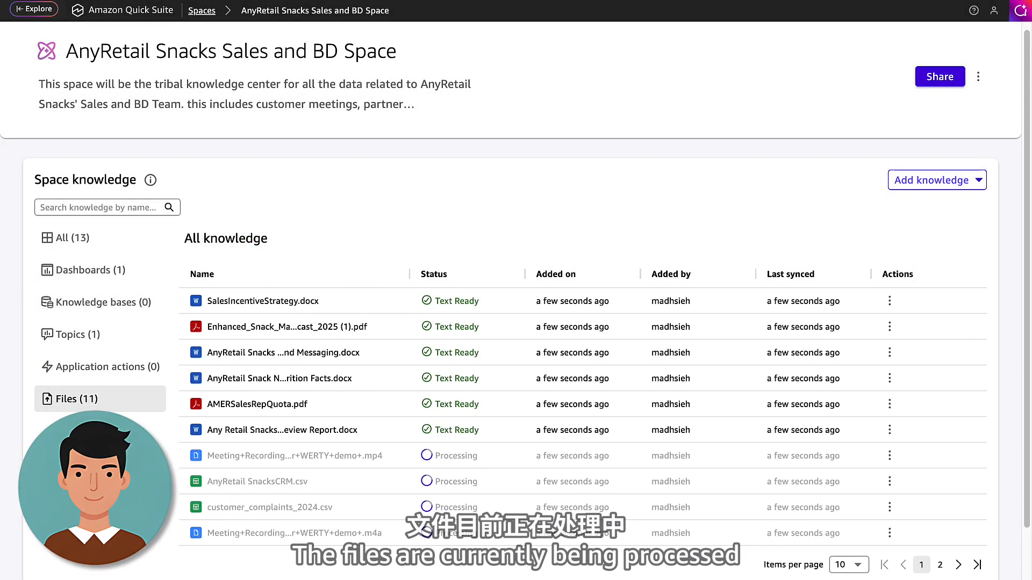Viewport: 1032px width, 580px height.
Task: Open actions menu for Enhanced_Snack PDF row
Action: (890, 327)
